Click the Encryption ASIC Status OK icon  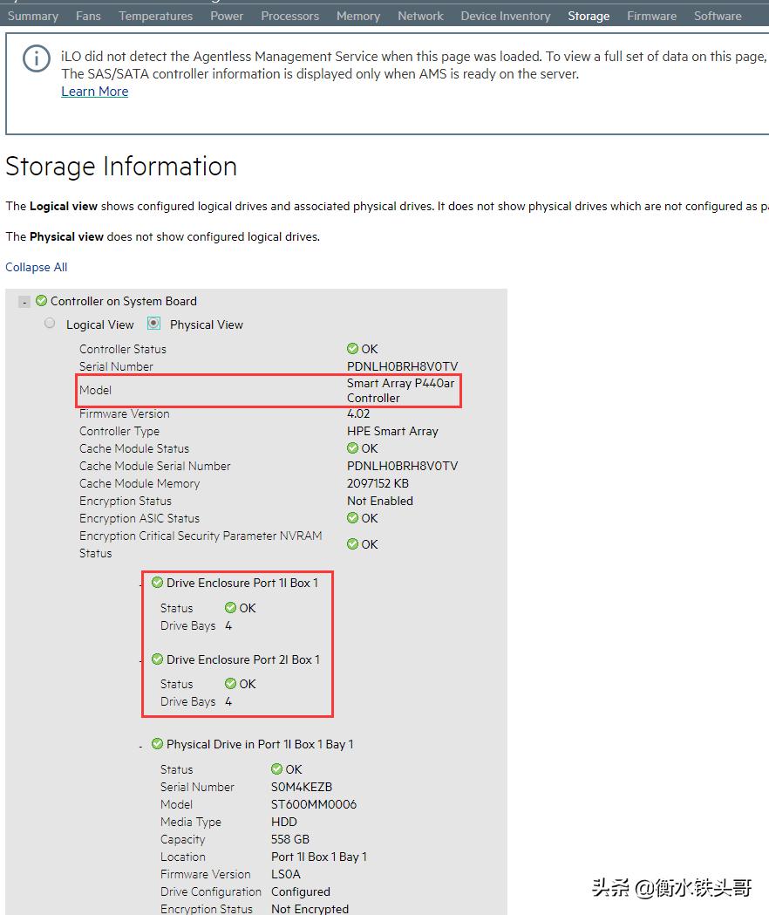pyautogui.click(x=352, y=518)
